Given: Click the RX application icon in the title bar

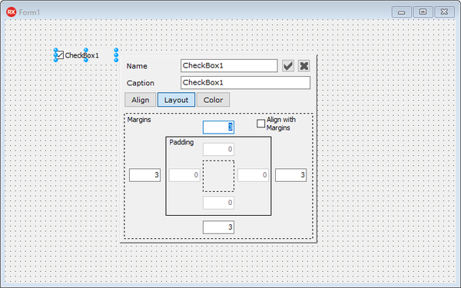Looking at the screenshot, I should click(x=12, y=12).
